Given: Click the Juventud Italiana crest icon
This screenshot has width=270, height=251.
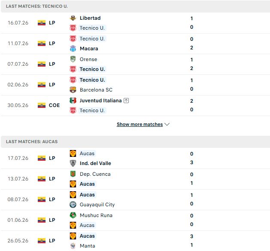Looking at the screenshot, I should 73,101.
